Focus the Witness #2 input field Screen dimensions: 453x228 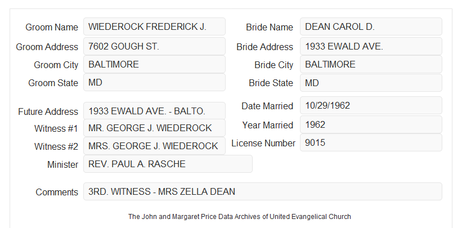(x=154, y=146)
